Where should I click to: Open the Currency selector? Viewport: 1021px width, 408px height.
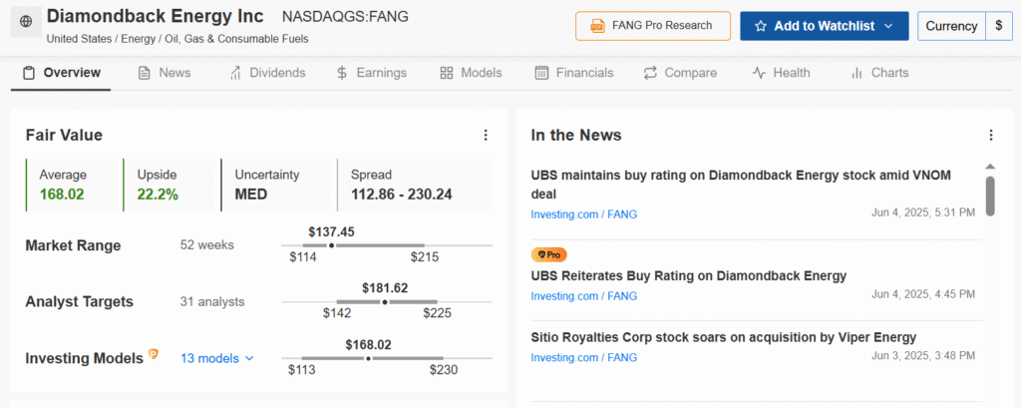click(951, 26)
